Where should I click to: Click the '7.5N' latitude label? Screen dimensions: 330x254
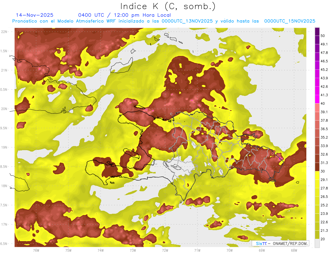click(x=4, y=205)
